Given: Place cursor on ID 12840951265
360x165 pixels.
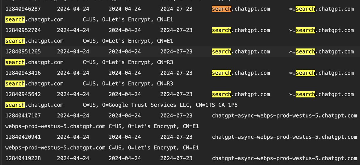Looking at the screenshot, I should [23, 52].
